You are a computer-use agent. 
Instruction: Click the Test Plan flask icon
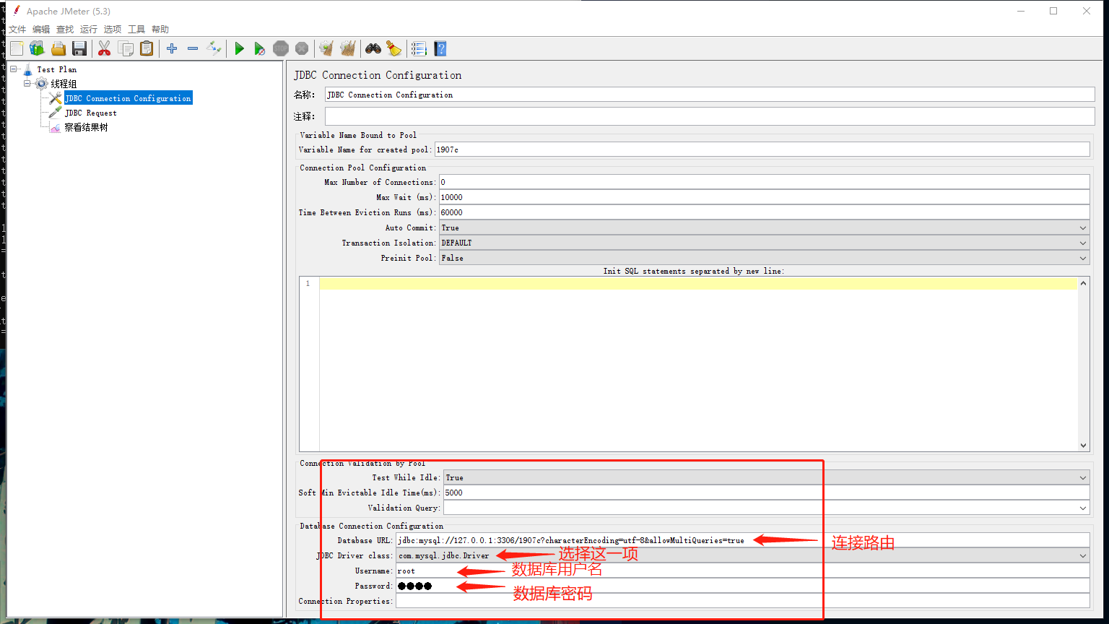pyautogui.click(x=28, y=69)
